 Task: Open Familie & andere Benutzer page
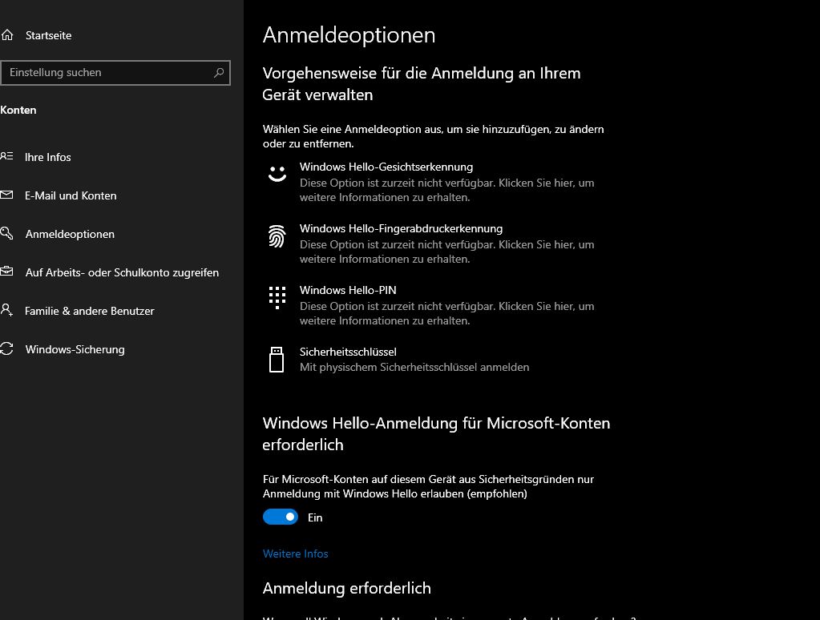click(x=90, y=311)
